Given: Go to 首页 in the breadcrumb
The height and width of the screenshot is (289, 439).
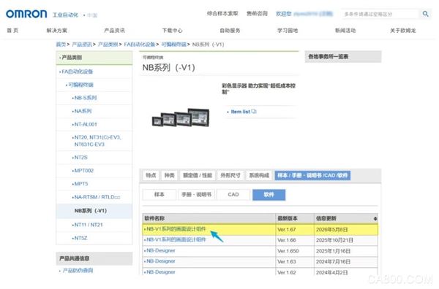Looking at the screenshot, I should (61, 45).
